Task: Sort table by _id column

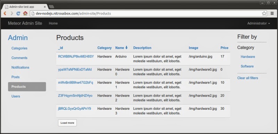Action: (60, 48)
